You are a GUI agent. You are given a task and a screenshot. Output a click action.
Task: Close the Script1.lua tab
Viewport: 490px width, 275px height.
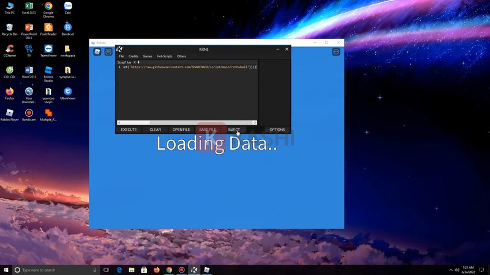(x=135, y=62)
